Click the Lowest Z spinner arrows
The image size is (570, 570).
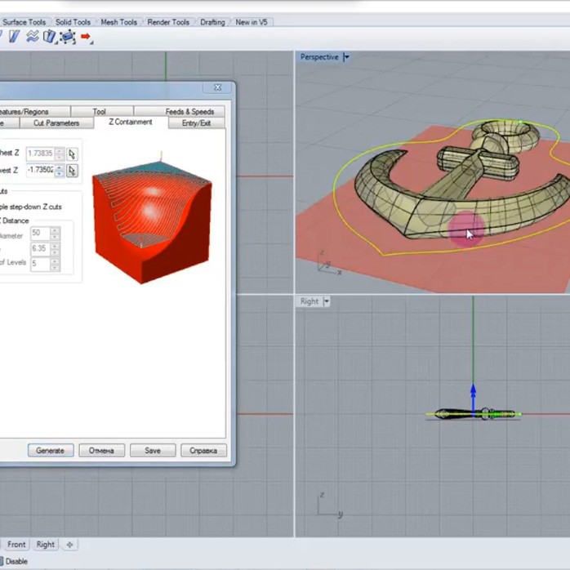pos(60,170)
